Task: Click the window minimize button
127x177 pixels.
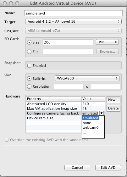Action: [11, 3]
